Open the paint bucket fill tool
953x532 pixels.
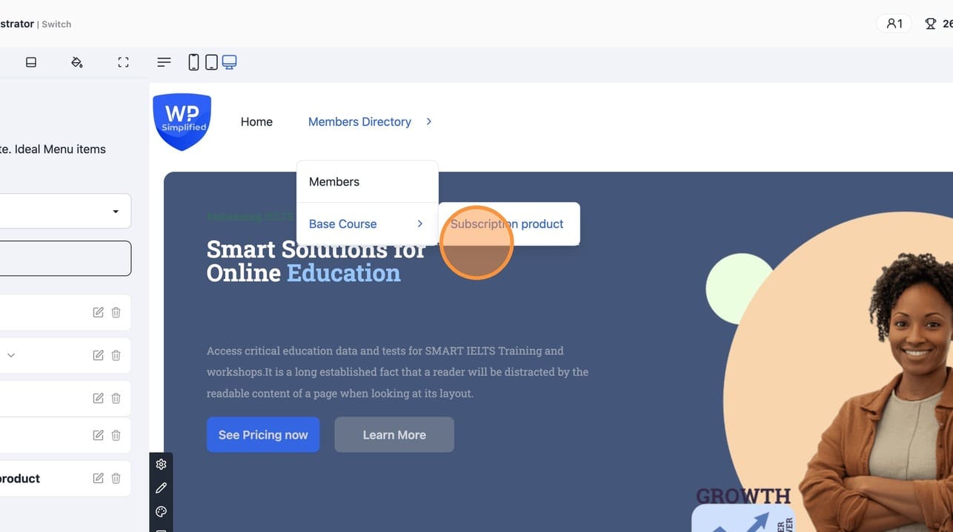pyautogui.click(x=77, y=62)
